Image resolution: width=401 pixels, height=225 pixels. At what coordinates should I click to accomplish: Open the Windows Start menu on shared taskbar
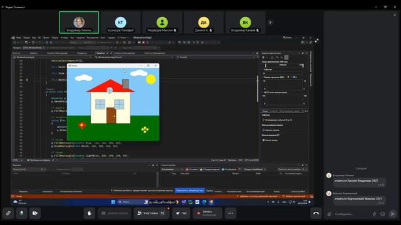tap(113, 202)
